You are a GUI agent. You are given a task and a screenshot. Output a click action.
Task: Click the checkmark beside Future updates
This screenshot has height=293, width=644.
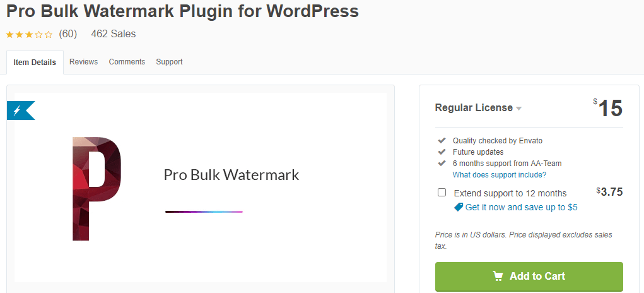442,152
